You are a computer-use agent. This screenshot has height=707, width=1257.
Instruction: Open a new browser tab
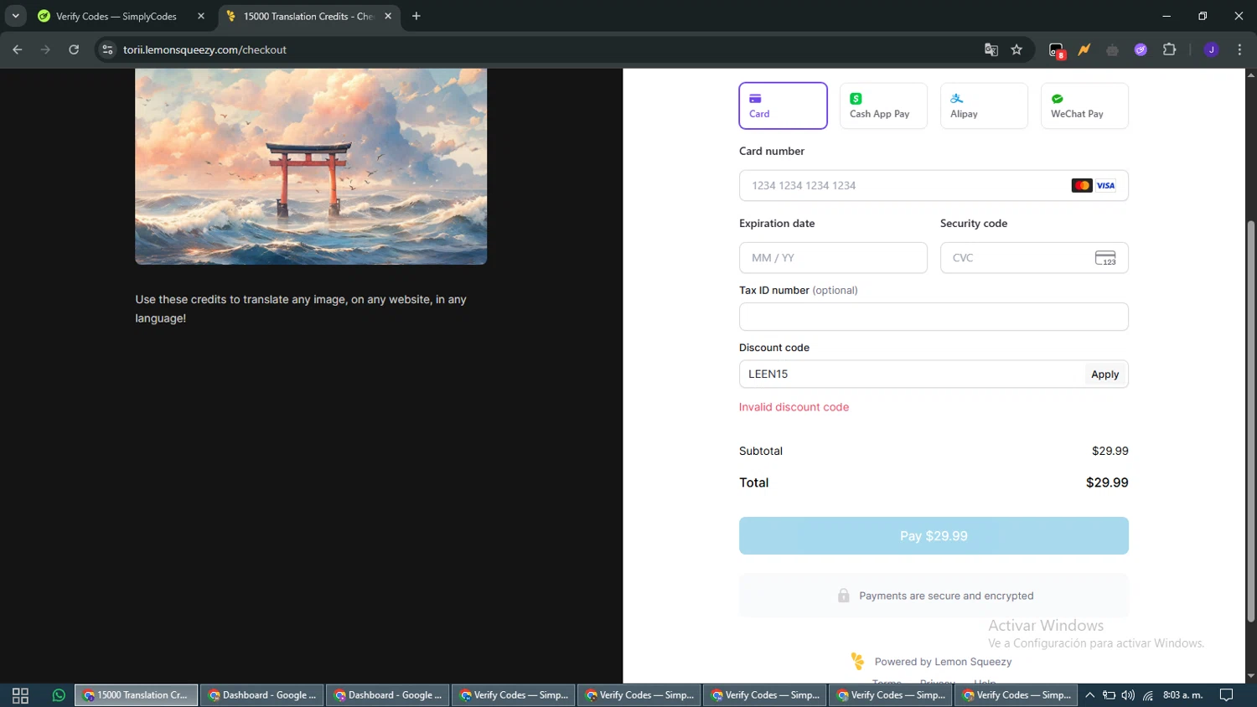(x=416, y=16)
